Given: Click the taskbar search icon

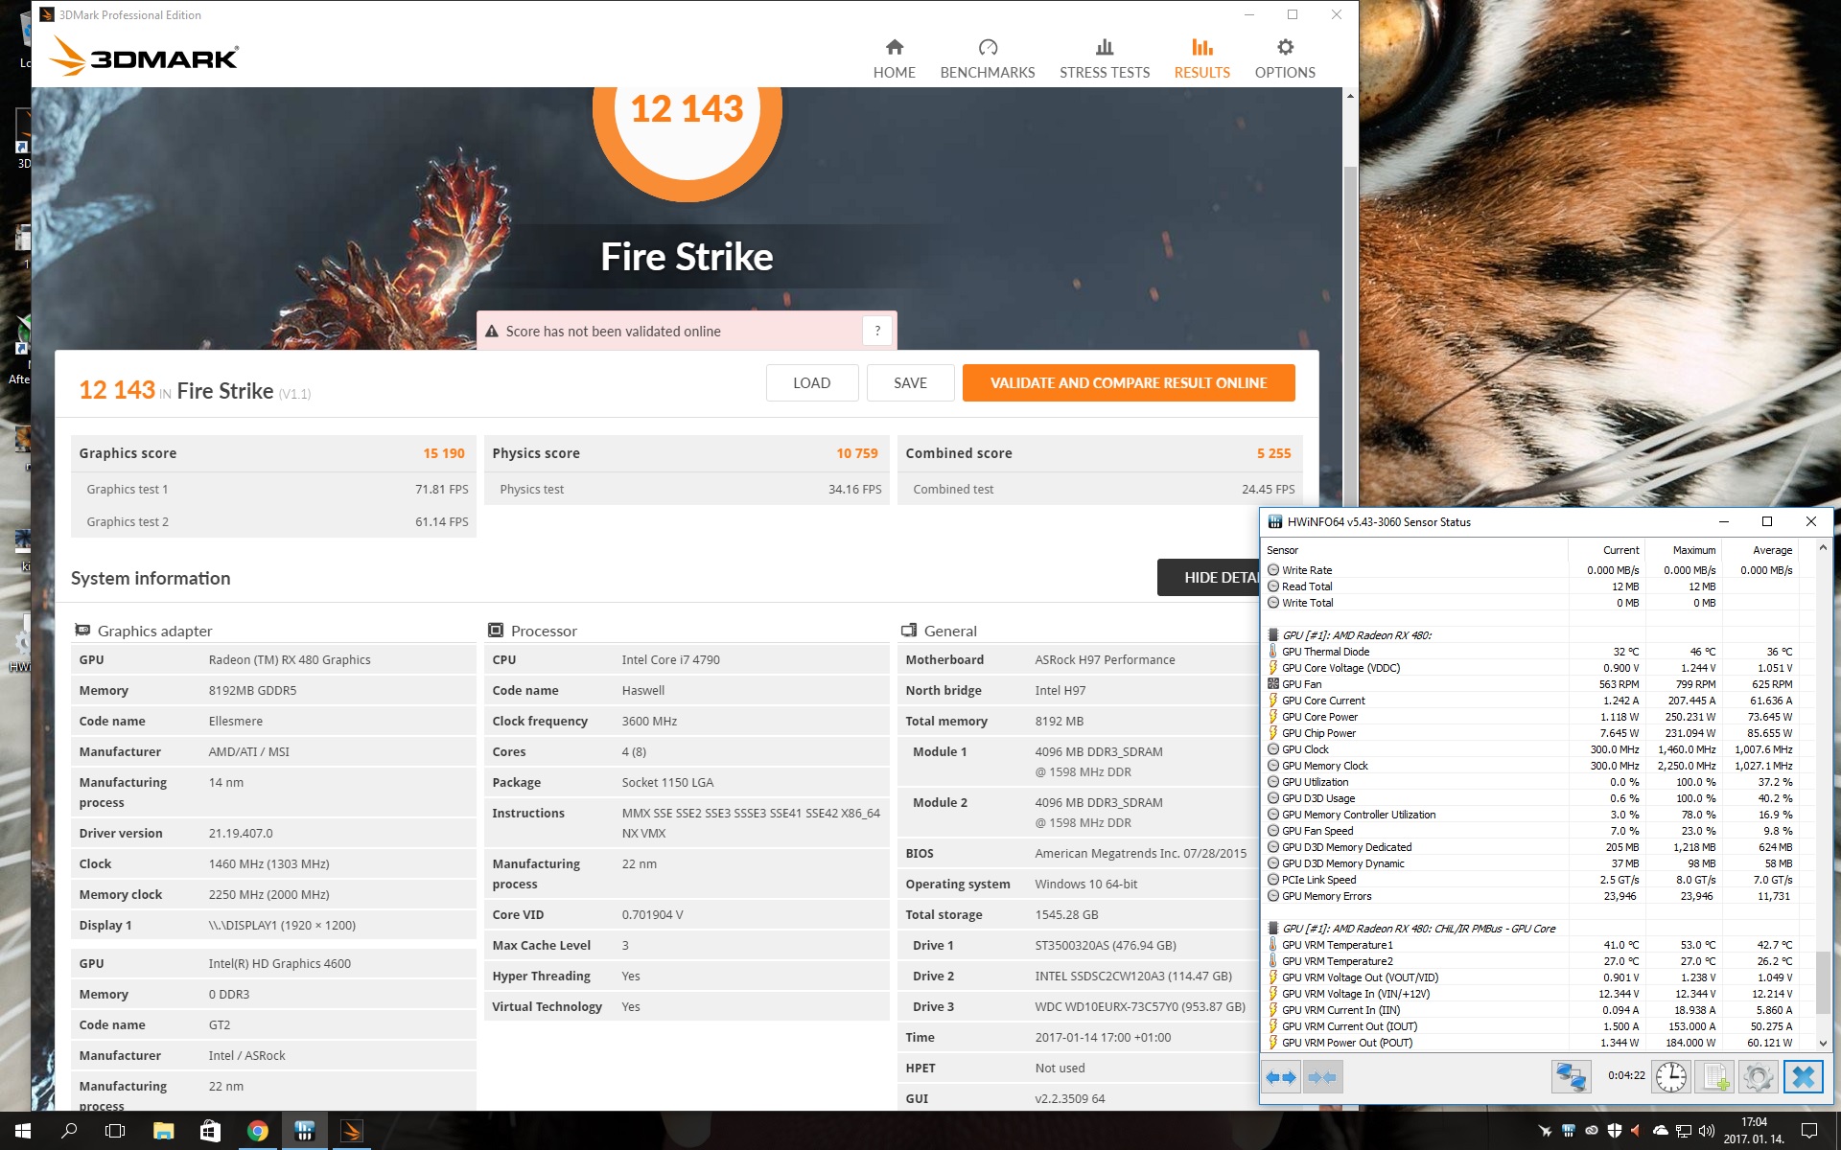Looking at the screenshot, I should tap(69, 1131).
